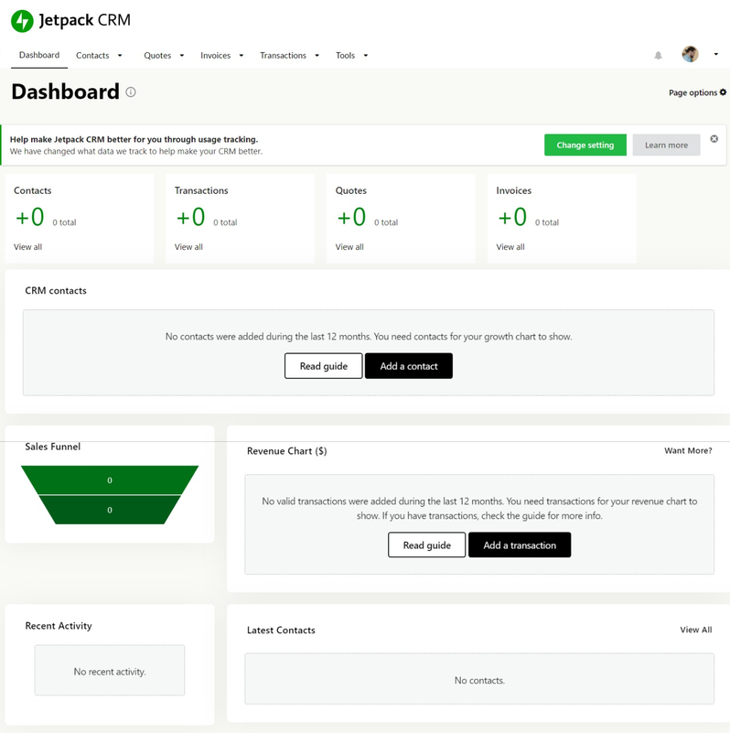
Task: Click the Recent Activity title
Action: 59,626
